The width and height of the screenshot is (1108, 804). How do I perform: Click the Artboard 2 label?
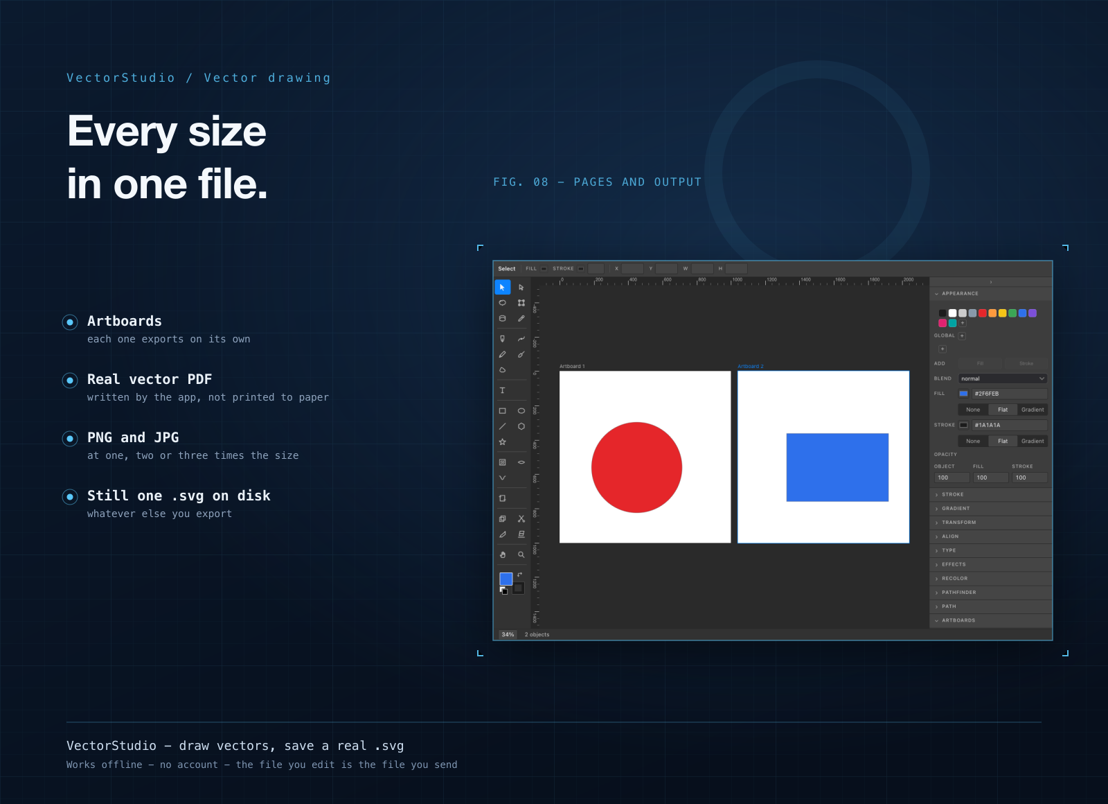751,367
